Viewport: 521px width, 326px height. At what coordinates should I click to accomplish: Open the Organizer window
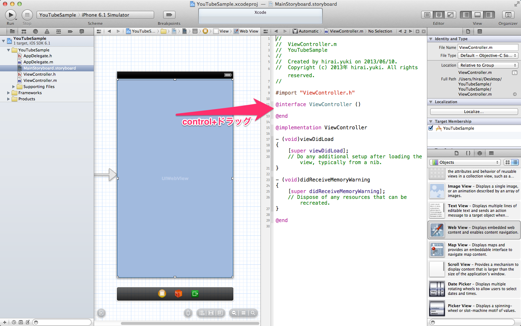tap(508, 14)
